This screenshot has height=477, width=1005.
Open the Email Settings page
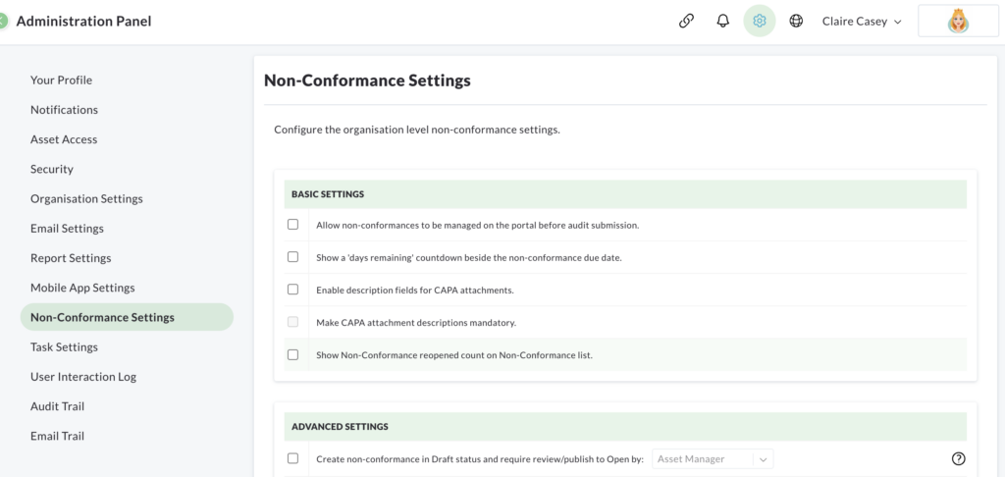[x=67, y=229]
